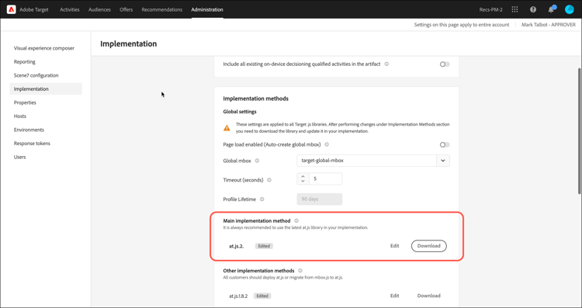This screenshot has height=308, width=582.
Task: Decrease Timeout seconds with down arrow
Action: (303, 181)
